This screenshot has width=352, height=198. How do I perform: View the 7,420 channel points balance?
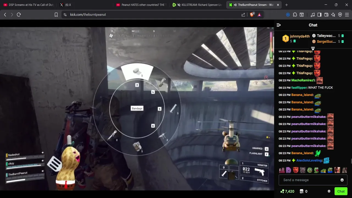[x=287, y=191]
